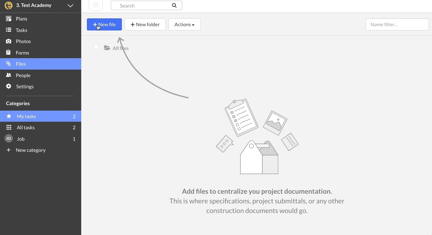This screenshot has height=235, width=432.
Task: Click the New file button
Action: (104, 24)
